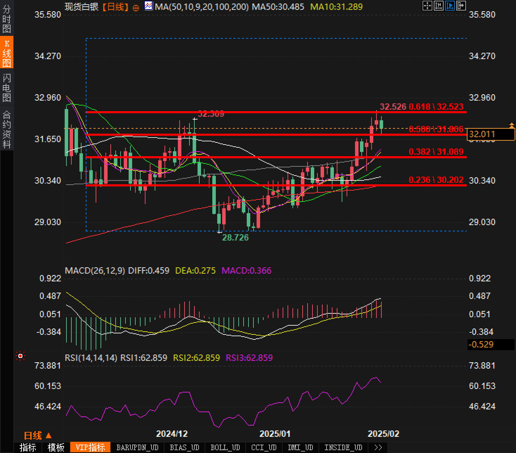
Task: Click the MA10:31.289 value
Action: pyautogui.click(x=336, y=6)
